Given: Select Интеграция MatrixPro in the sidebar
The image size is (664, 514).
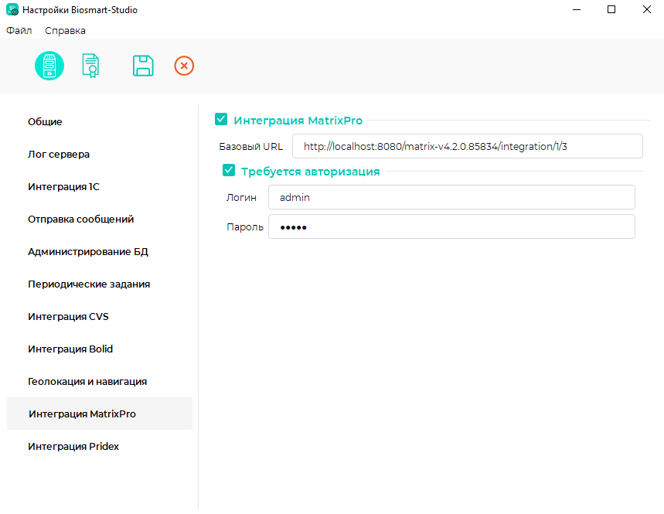Looking at the screenshot, I should coord(100,414).
